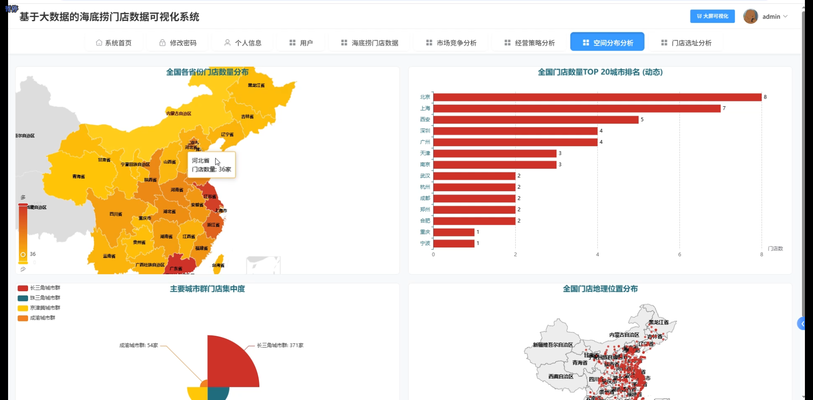The width and height of the screenshot is (813, 400).
Task: Open the 系统首页 menu item
Action: pos(114,43)
